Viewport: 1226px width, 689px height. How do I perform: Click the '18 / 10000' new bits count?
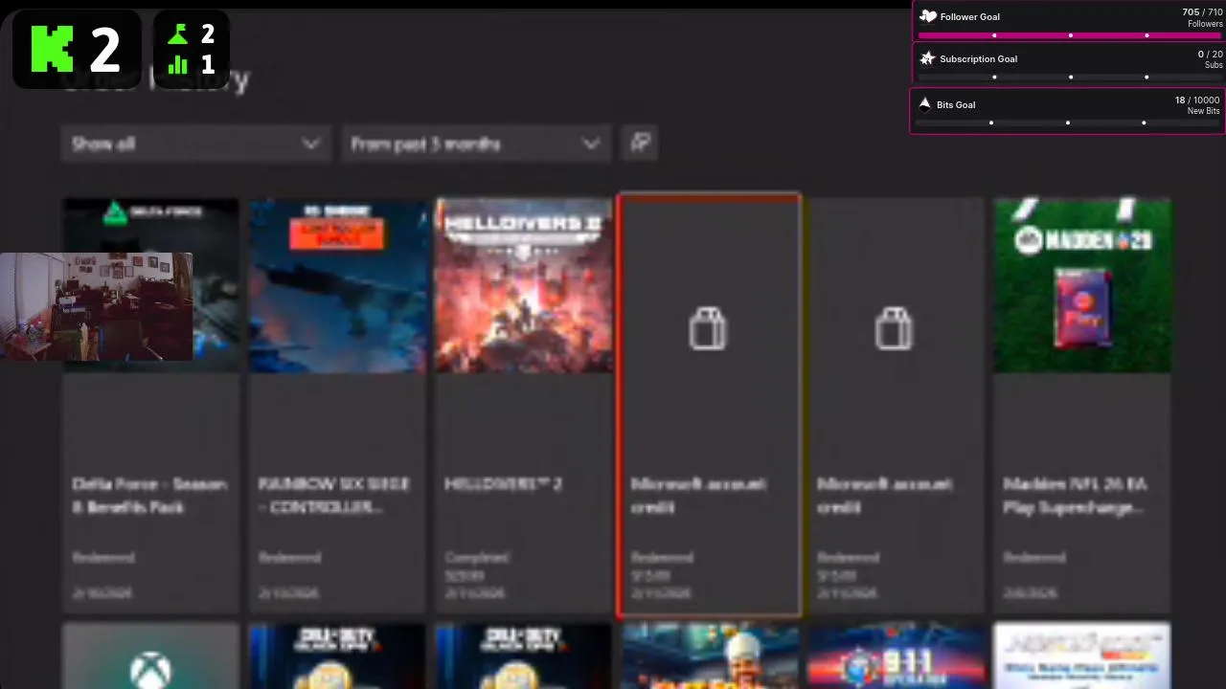click(x=1197, y=100)
